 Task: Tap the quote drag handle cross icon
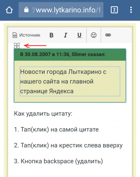[17, 46]
